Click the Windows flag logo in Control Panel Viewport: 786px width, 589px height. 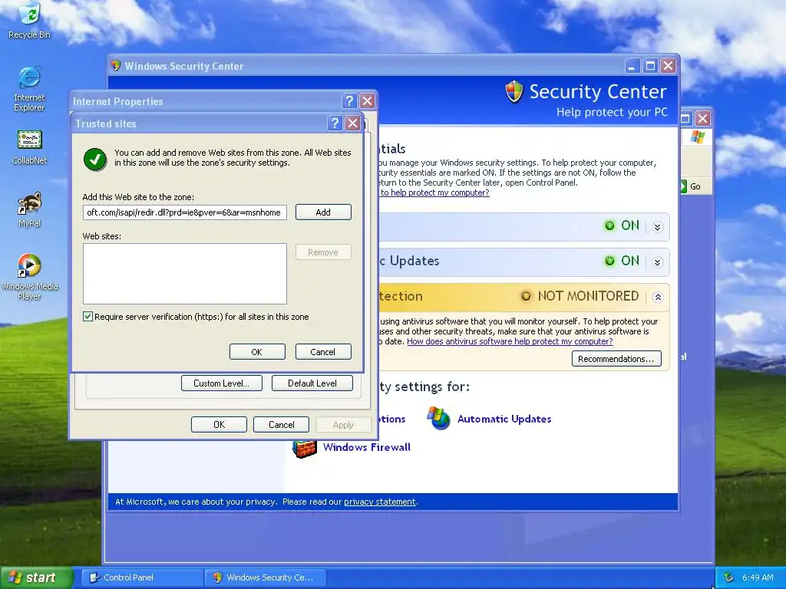(697, 137)
